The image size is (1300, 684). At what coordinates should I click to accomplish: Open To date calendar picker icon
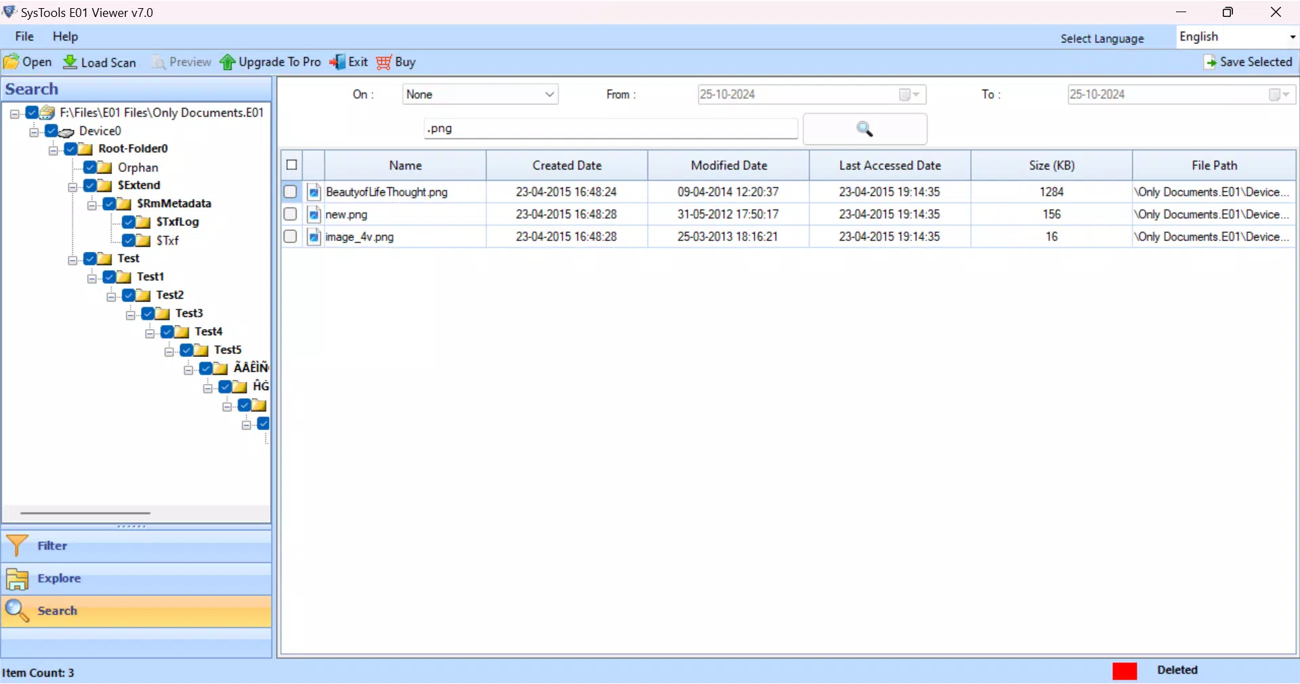[1280, 95]
